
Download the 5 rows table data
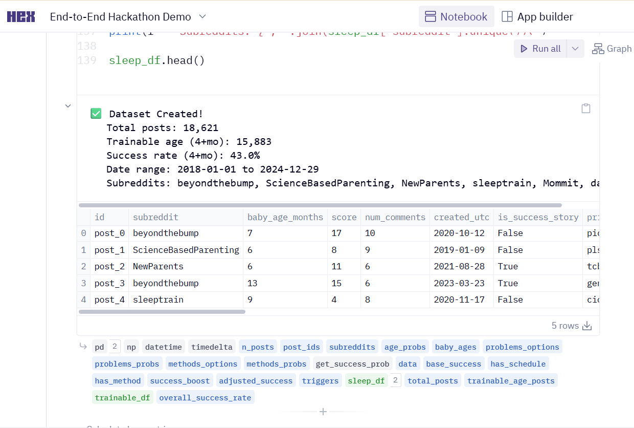click(x=587, y=326)
